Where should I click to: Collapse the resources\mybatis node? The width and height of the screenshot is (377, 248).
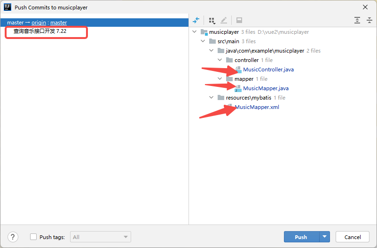[212, 98]
